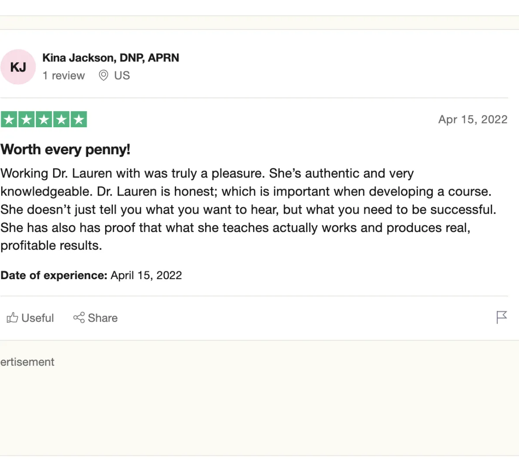
Task: Click the US country label
Action: [x=122, y=75]
